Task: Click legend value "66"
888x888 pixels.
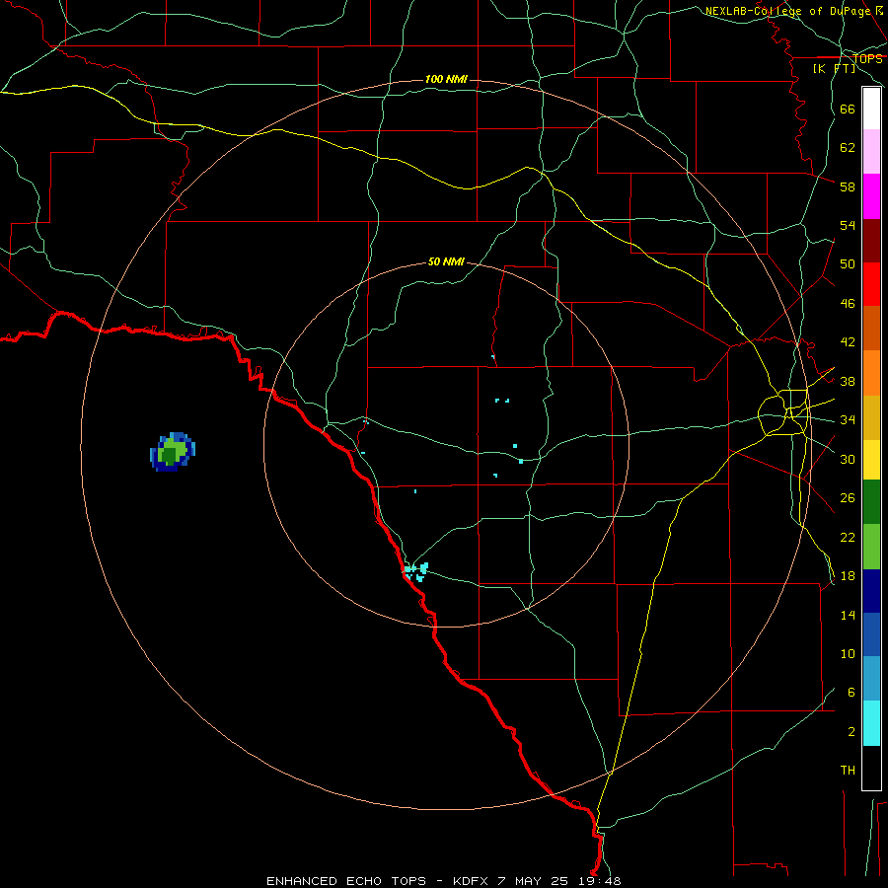Action: [848, 110]
